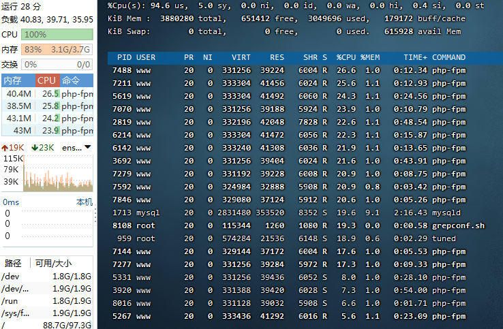Image resolution: width=503 pixels, height=329 pixels.
Task: Click the 本机 link
Action: click(84, 202)
